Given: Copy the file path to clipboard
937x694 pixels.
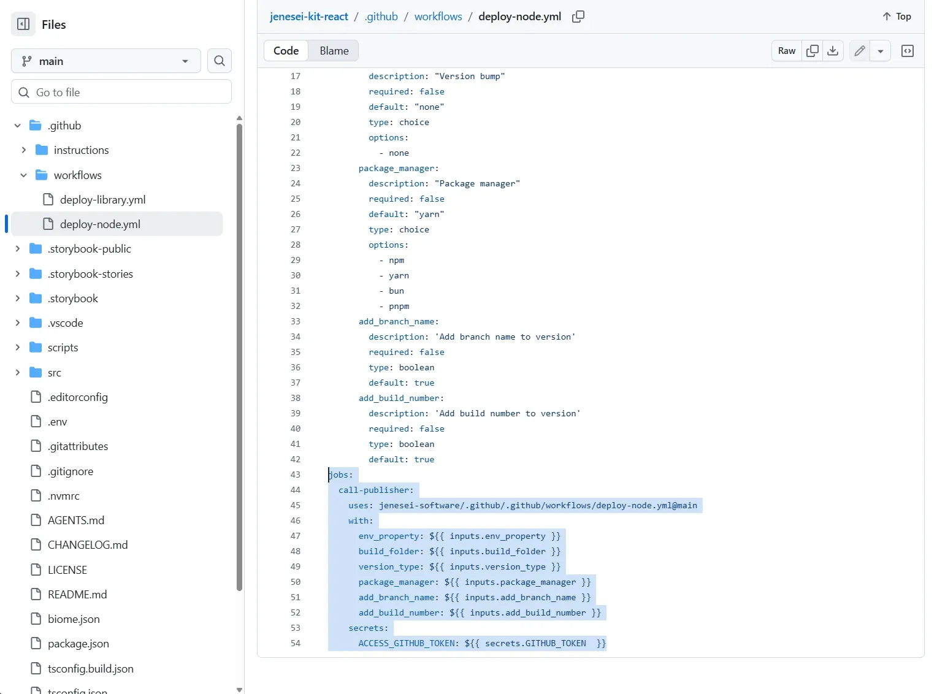Looking at the screenshot, I should pyautogui.click(x=578, y=17).
